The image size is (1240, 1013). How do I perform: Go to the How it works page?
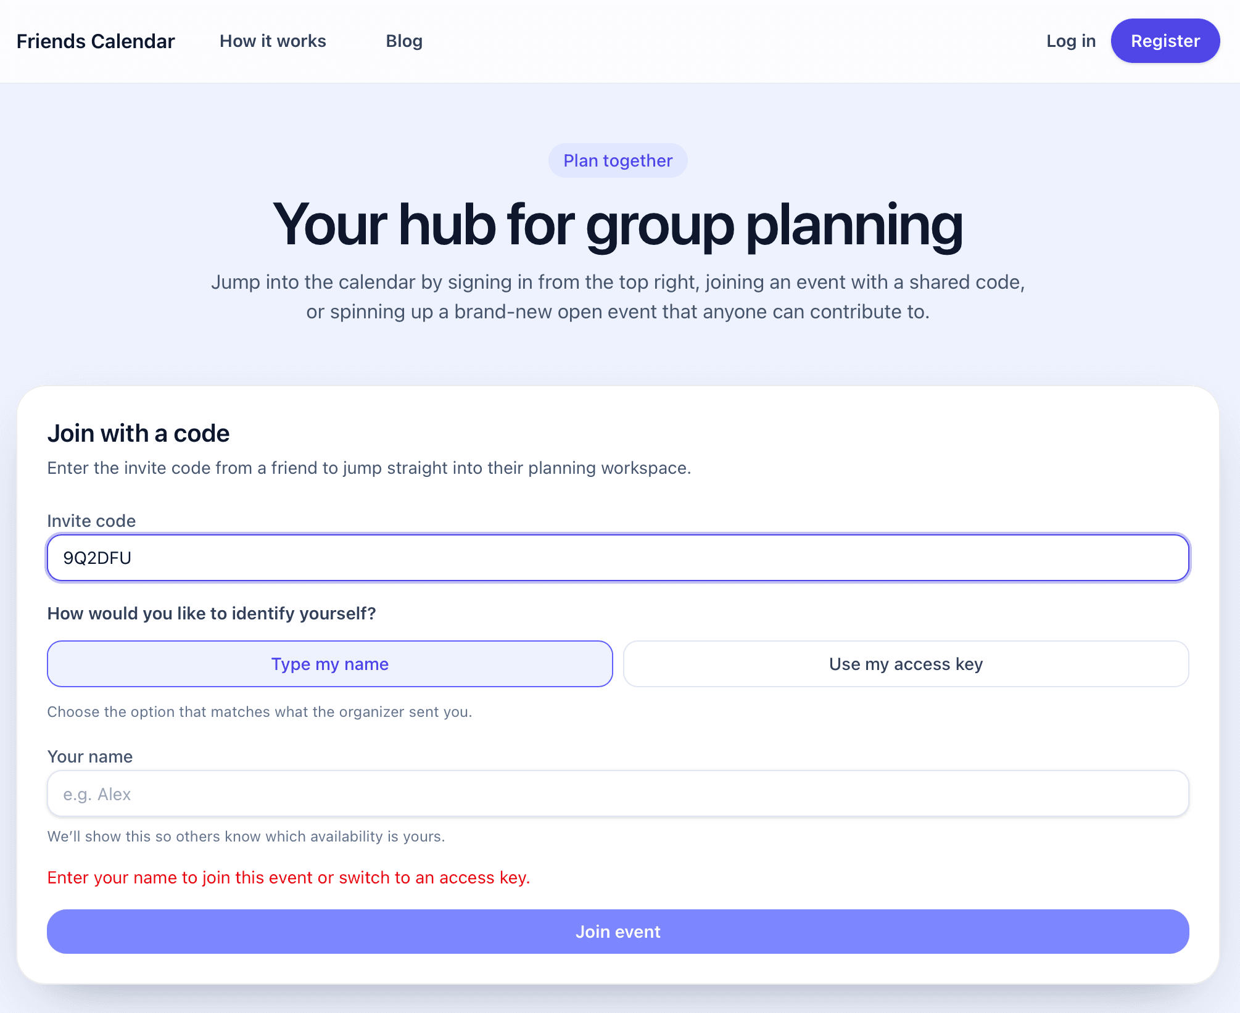pos(273,41)
